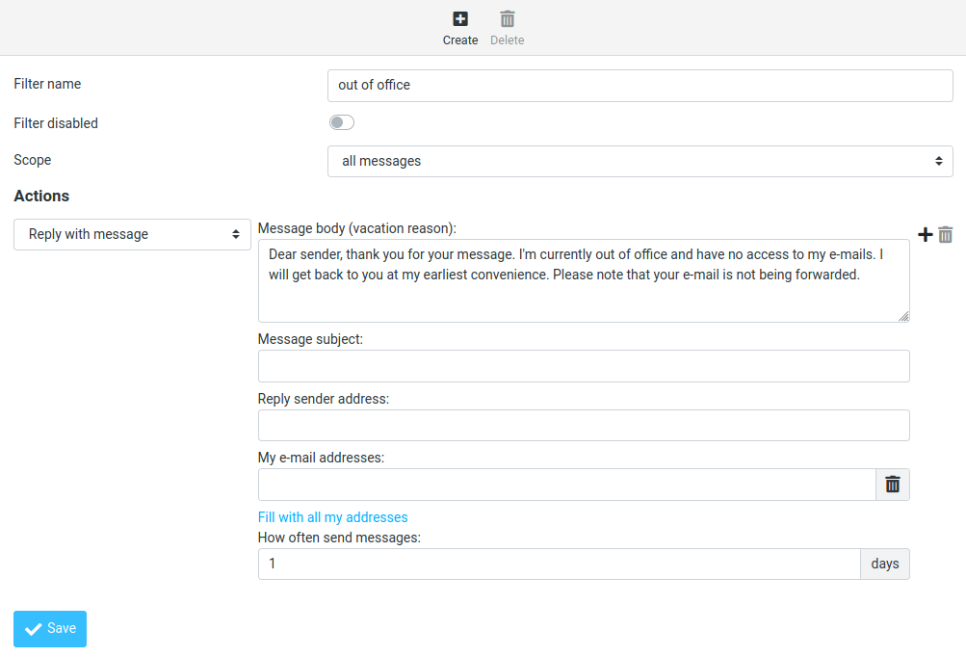Click the Delete icon in top toolbar
Screen dimensions: 966x657
508,19
